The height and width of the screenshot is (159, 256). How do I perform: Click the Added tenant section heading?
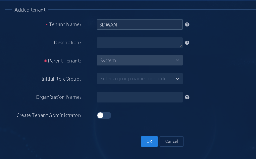click(30, 10)
